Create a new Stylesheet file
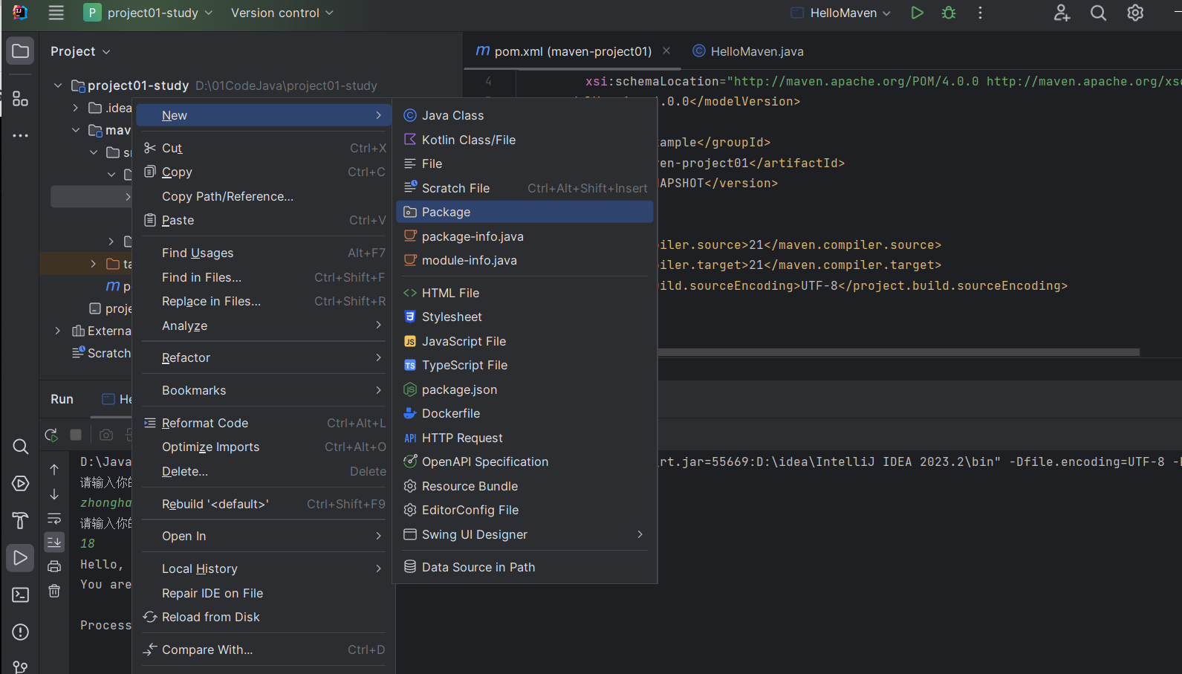The image size is (1182, 674). [x=525, y=317]
